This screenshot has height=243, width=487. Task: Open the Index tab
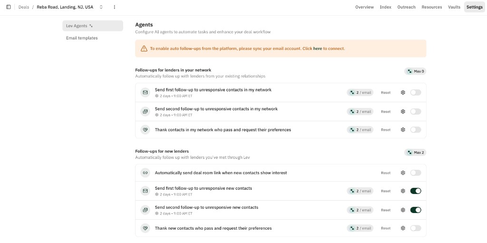click(385, 7)
